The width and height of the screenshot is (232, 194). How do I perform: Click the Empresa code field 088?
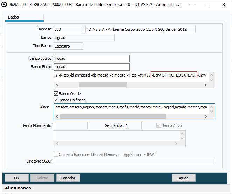(68, 29)
